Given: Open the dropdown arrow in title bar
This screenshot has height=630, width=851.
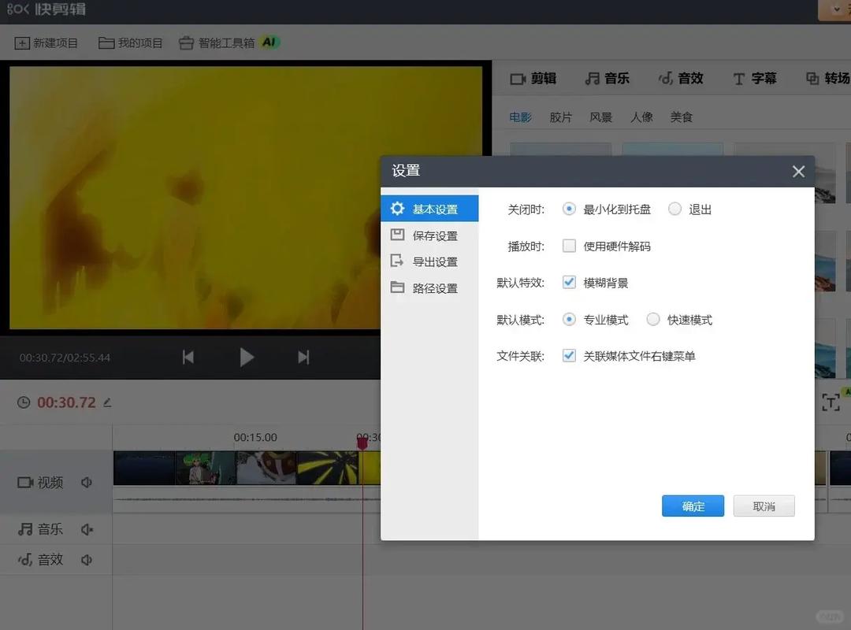Looking at the screenshot, I should tap(836, 9).
